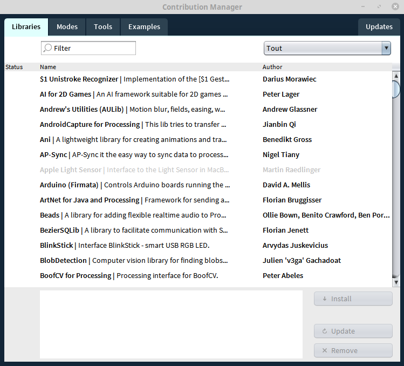Open the Tools tab
The image size is (404, 366).
click(103, 27)
